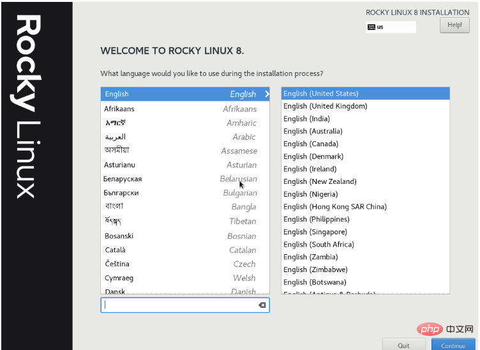
Task: Select Czech language entry
Action: (184, 264)
